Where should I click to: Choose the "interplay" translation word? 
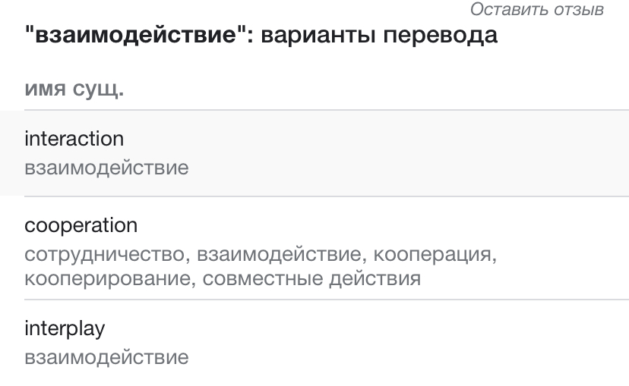65,328
